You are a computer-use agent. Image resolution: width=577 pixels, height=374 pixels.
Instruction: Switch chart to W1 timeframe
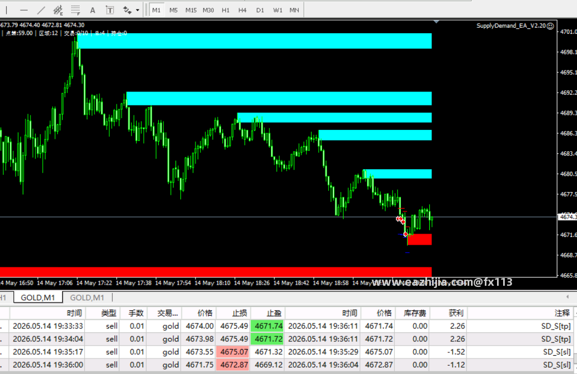pyautogui.click(x=278, y=11)
